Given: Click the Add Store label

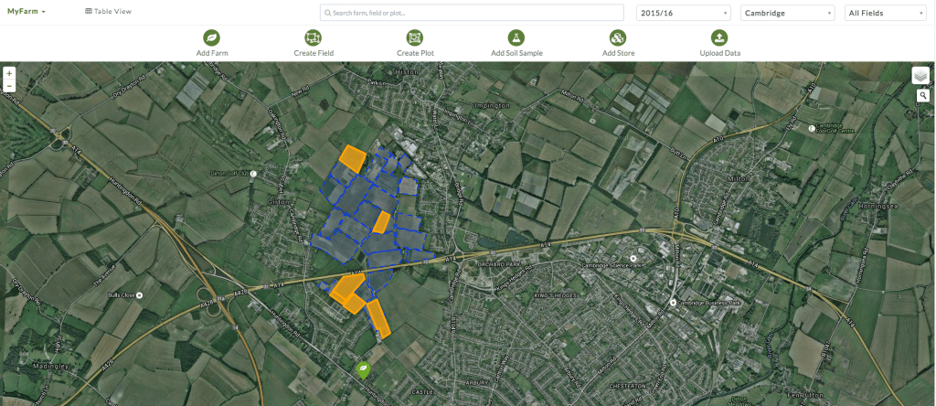Looking at the screenshot, I should pos(619,53).
